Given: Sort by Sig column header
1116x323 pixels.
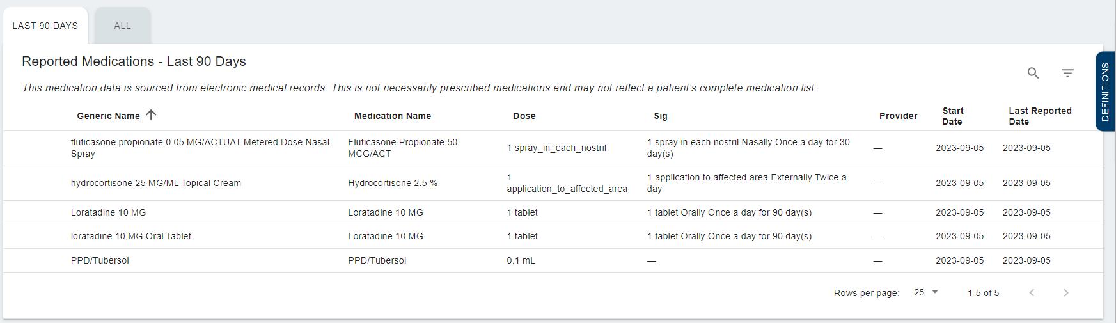Looking at the screenshot, I should [660, 116].
